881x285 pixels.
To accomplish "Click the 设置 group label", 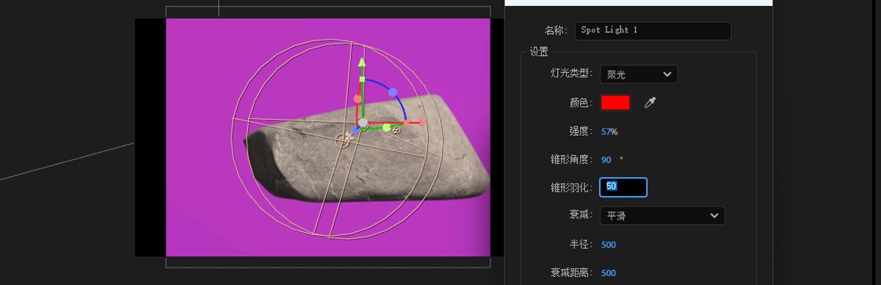I will coord(539,51).
